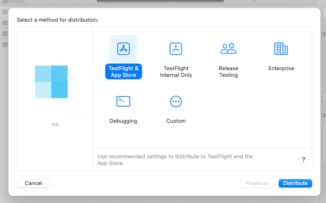Click the blue app icon thumbnail

pos(51,82)
